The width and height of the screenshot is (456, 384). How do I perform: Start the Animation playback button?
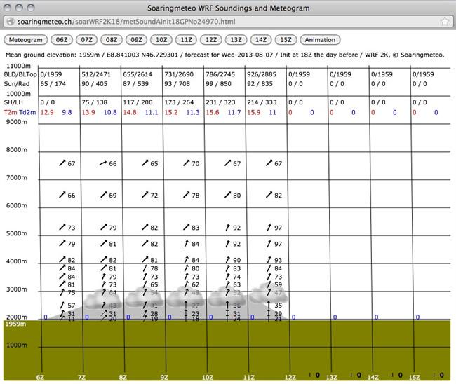320,40
